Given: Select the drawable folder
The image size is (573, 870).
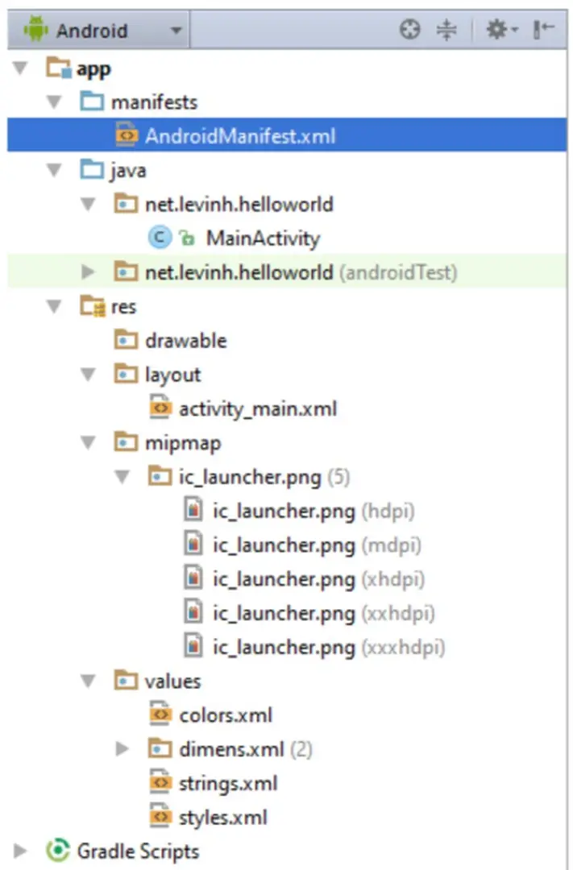Looking at the screenshot, I should click(x=185, y=341).
